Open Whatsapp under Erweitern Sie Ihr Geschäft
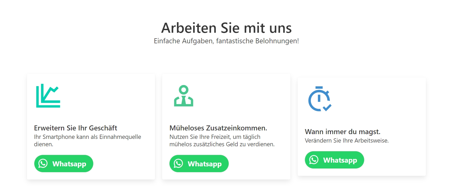This screenshot has width=456, height=193. 64,164
